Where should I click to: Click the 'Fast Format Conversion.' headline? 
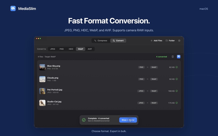[109, 21]
